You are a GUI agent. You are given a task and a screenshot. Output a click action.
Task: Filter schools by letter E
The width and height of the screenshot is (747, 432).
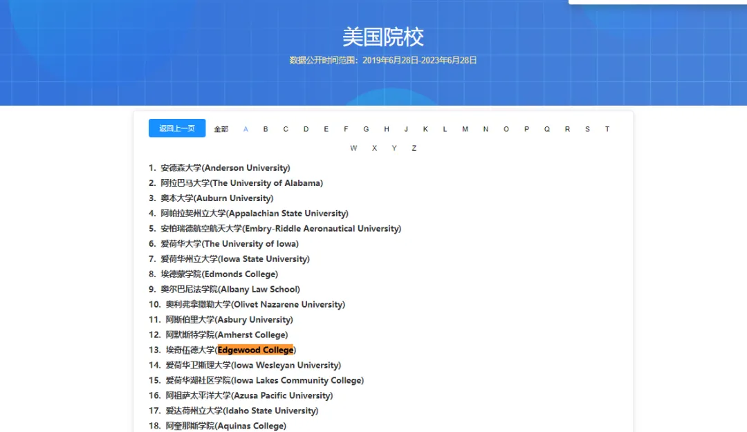coord(326,129)
